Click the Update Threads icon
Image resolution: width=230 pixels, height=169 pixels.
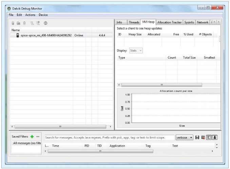click(x=32, y=23)
